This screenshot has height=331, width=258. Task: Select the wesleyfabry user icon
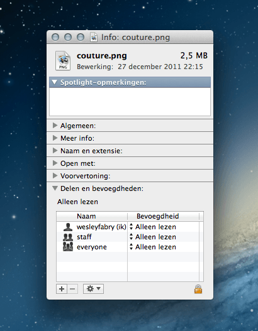pos(68,227)
